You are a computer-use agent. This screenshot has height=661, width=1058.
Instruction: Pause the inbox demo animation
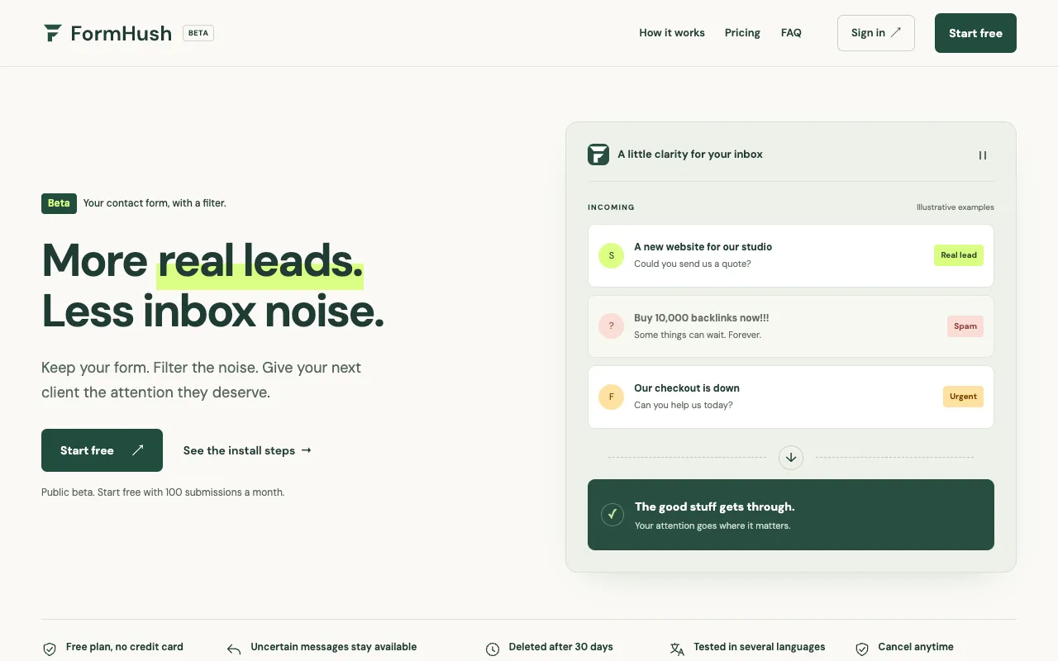983,155
